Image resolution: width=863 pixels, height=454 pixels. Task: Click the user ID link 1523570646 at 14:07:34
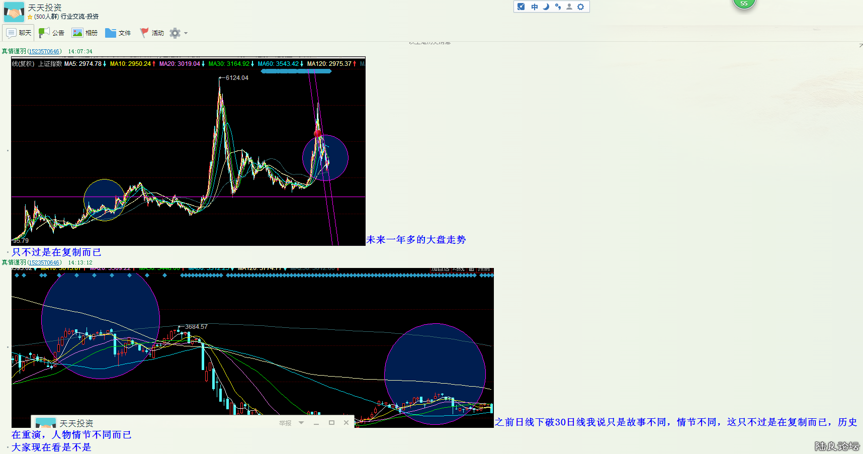click(45, 51)
